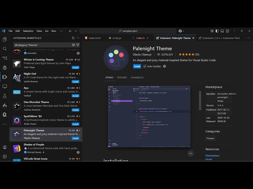Click the extension search input field
Screen dimensions: 253x189
pos(42,45)
